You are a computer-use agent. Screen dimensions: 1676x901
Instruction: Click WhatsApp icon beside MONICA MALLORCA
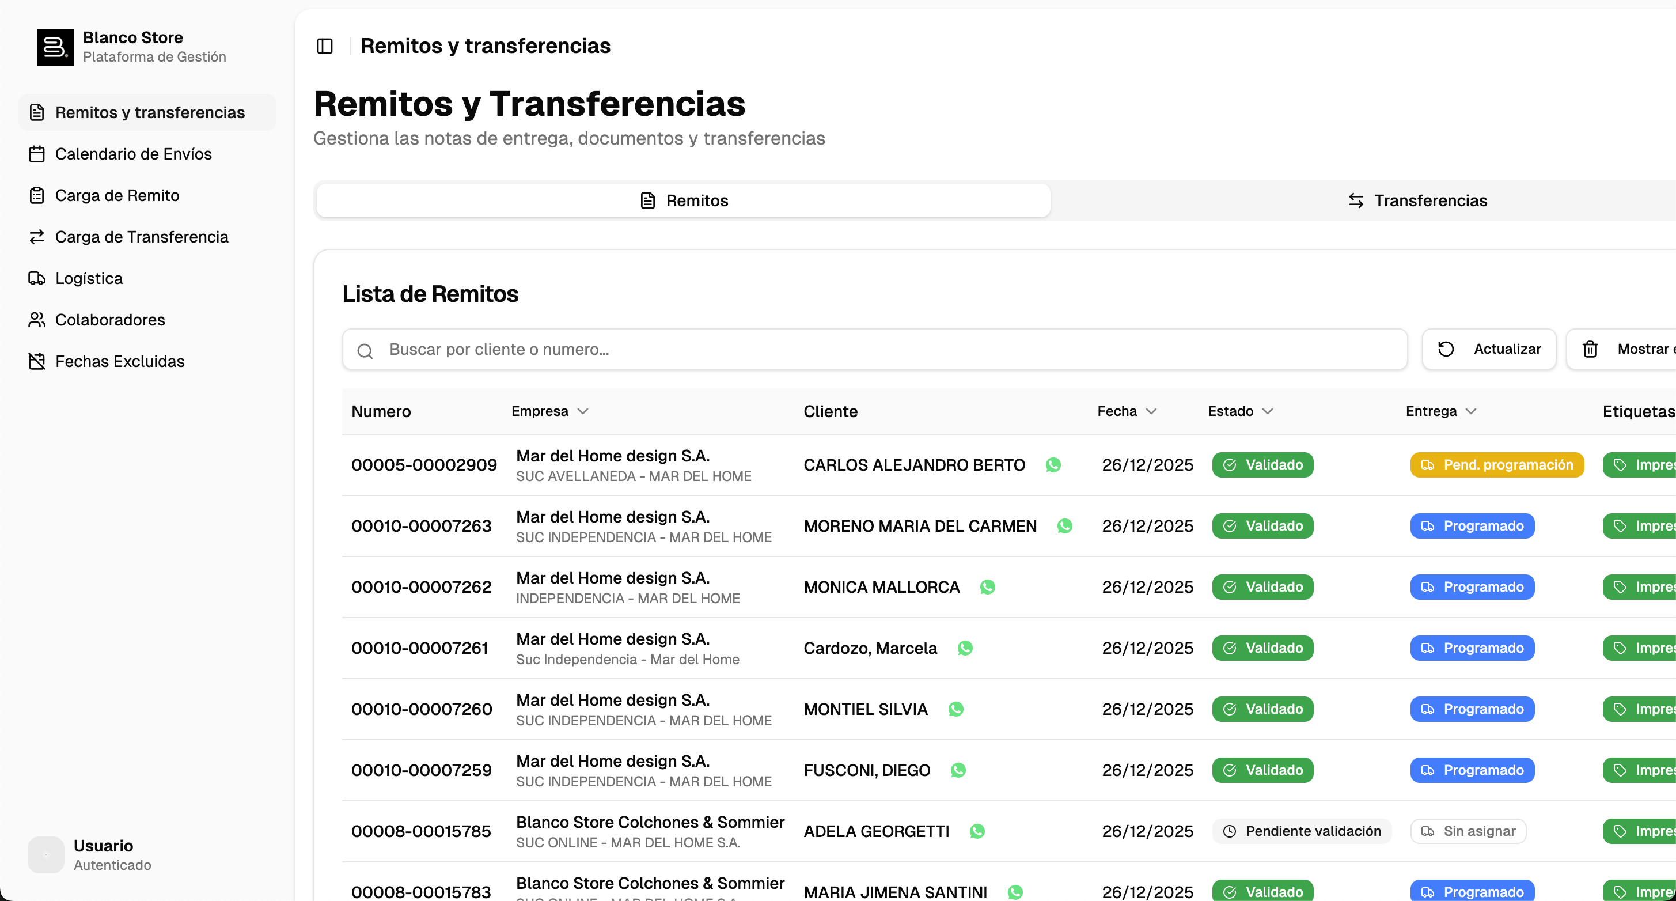[x=987, y=587]
